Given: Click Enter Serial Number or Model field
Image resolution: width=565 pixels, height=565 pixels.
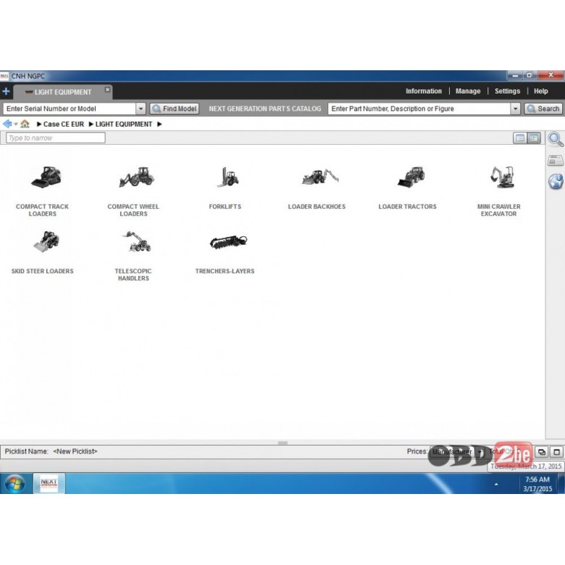Looking at the screenshot, I should coord(70,109).
